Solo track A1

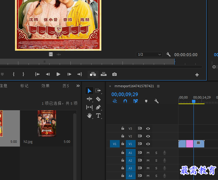click(156, 153)
